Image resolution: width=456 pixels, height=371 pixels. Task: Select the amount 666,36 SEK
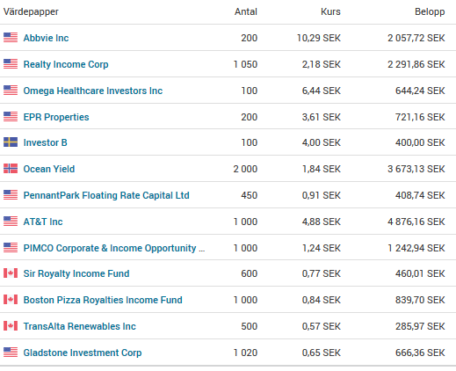click(420, 353)
